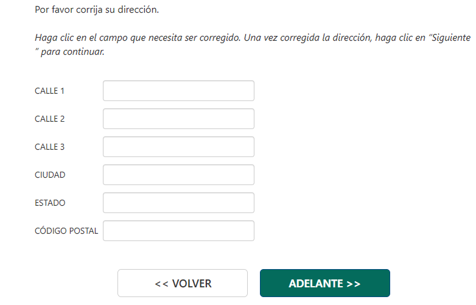This screenshot has height=305, width=476.
Task: Focus the ESTADO text field
Action: pyautogui.click(x=178, y=203)
